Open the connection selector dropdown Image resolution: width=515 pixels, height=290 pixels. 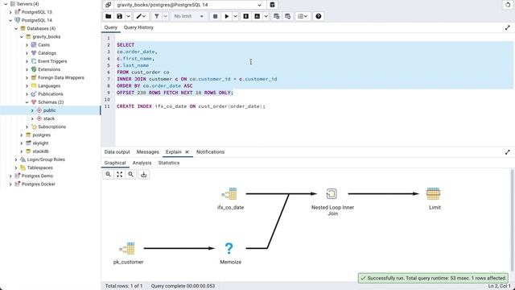click(259, 5)
